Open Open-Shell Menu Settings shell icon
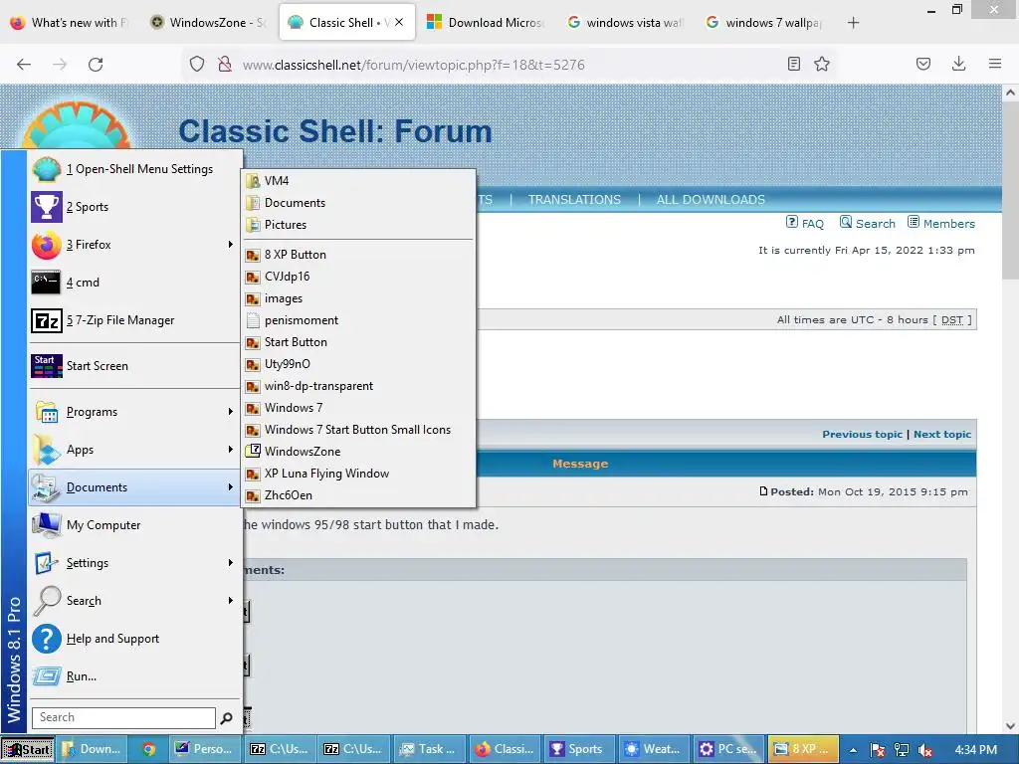The width and height of the screenshot is (1019, 764). click(47, 169)
